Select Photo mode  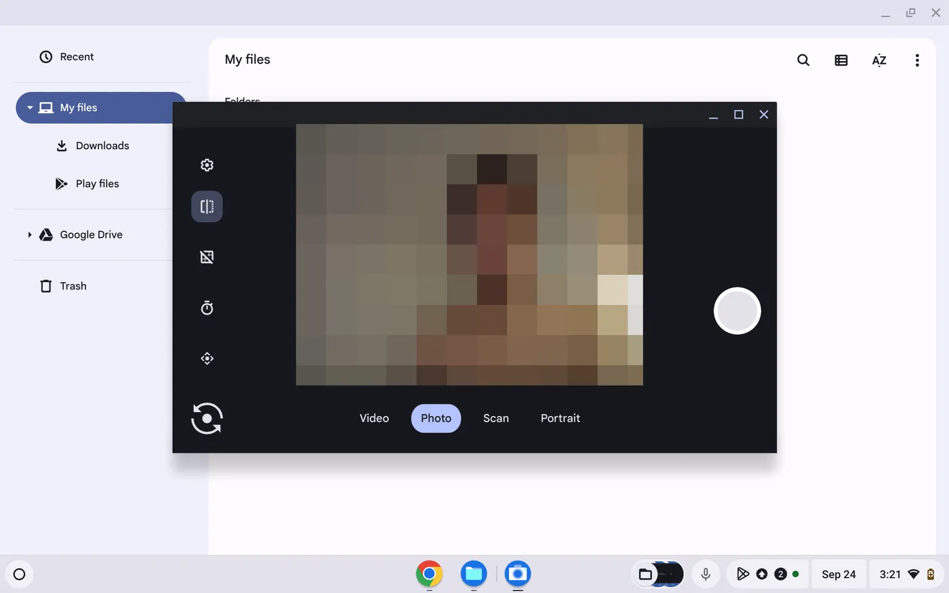tap(436, 418)
